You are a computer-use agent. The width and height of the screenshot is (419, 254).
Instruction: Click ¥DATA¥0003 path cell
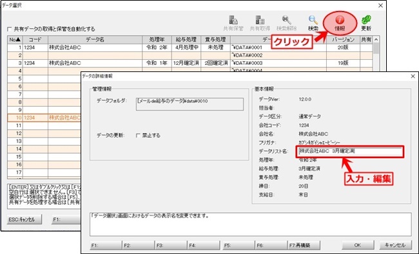click(278, 63)
